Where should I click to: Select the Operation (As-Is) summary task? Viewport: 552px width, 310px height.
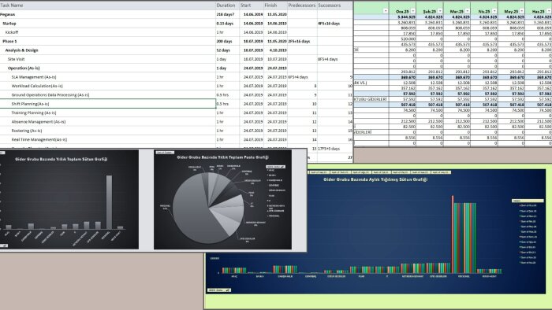point(108,68)
